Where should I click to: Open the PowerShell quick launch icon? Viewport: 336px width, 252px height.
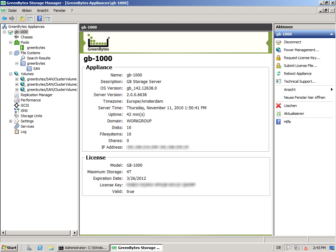click(x=40, y=248)
